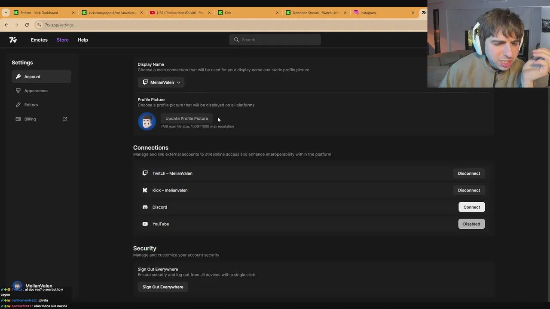Click the site info icon in address bar

[x=39, y=25]
